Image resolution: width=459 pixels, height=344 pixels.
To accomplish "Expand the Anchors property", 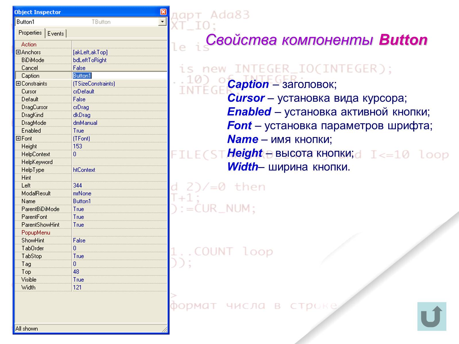I will (x=18, y=52).
